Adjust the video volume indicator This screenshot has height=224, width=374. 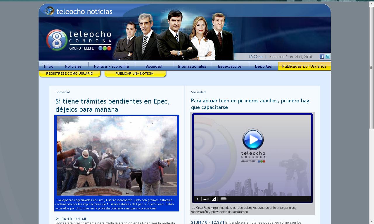click(x=206, y=199)
